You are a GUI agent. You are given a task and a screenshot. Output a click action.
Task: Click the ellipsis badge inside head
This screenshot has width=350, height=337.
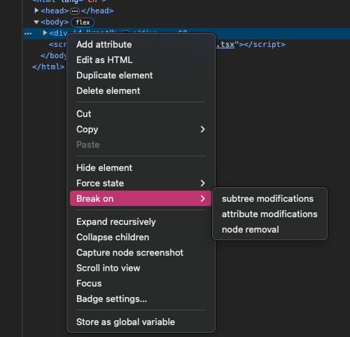pyautogui.click(x=75, y=11)
